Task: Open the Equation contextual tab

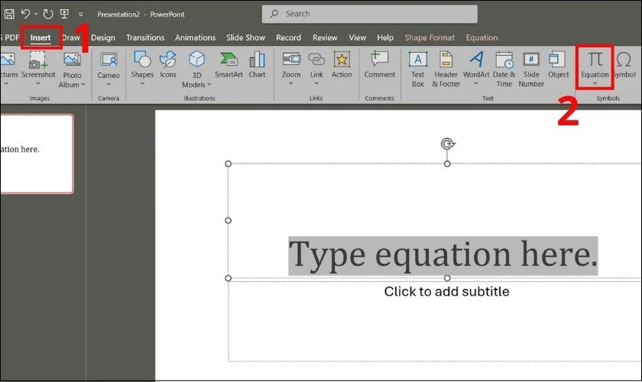Action: (481, 37)
